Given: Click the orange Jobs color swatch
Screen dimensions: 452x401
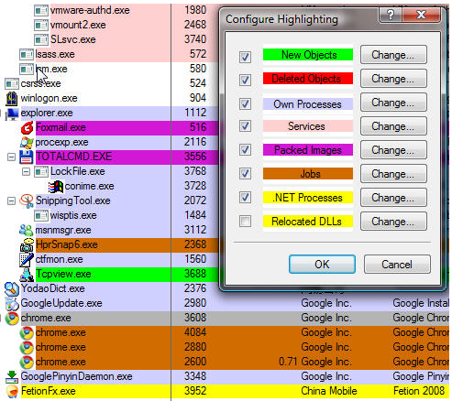Looking at the screenshot, I should [308, 174].
